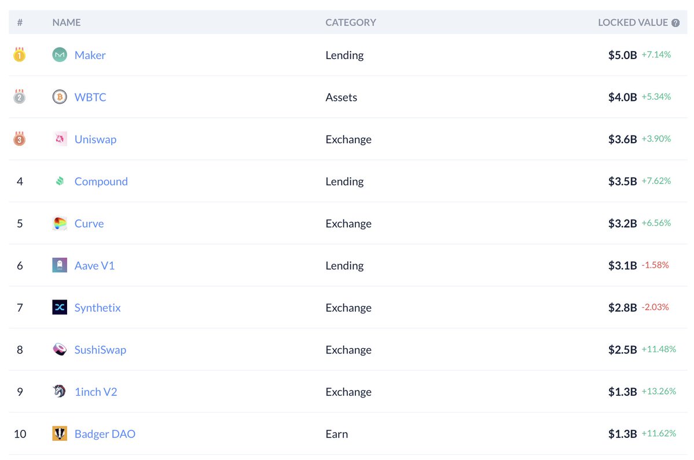
Task: Click the Exchange category in Curve row
Action: tap(348, 224)
